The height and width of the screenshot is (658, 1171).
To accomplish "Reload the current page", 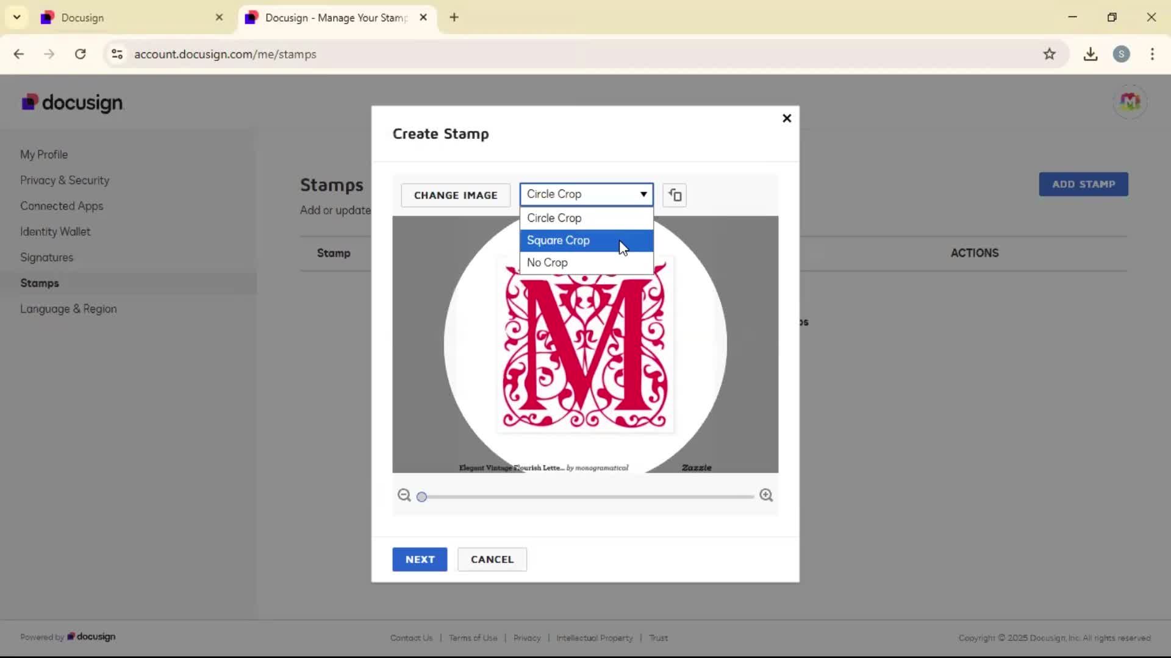I will click(80, 54).
